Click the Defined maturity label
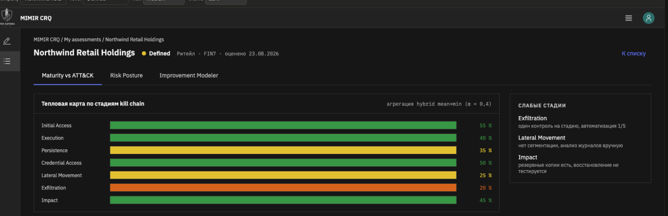This screenshot has height=216, width=668. click(x=159, y=54)
